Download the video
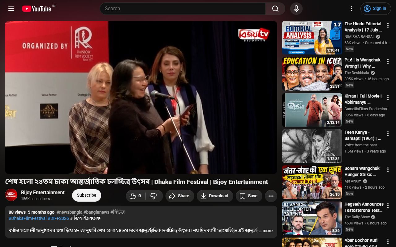This screenshot has height=247, width=396. 215,196
